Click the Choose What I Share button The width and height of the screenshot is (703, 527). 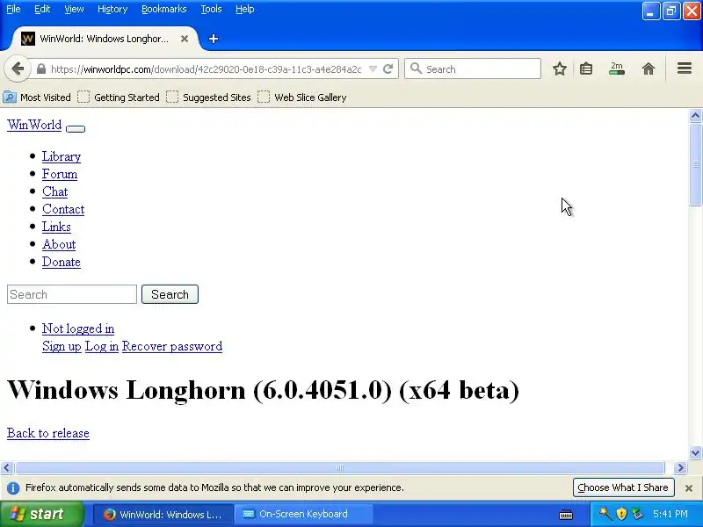pos(623,487)
